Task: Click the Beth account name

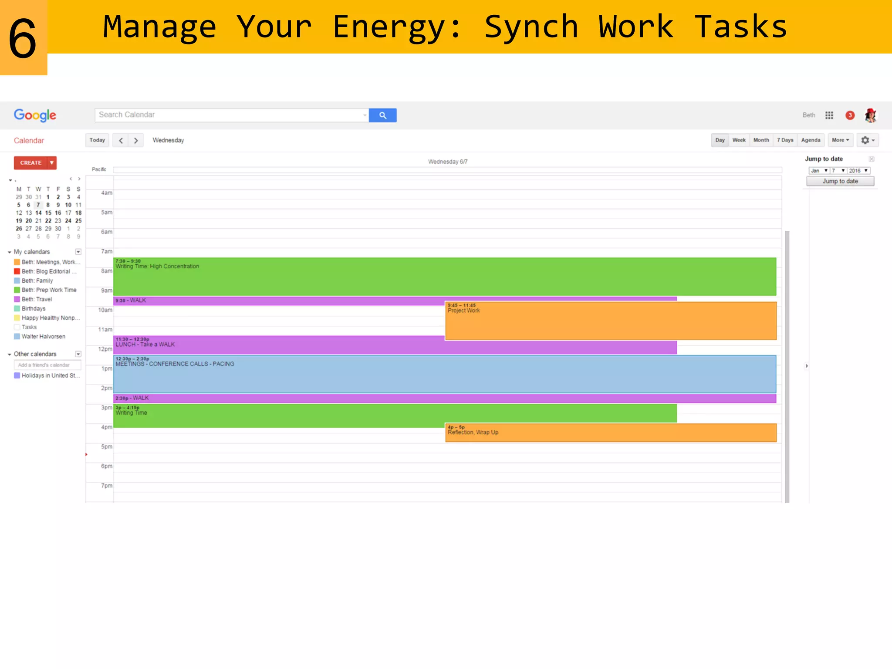Action: pos(809,115)
